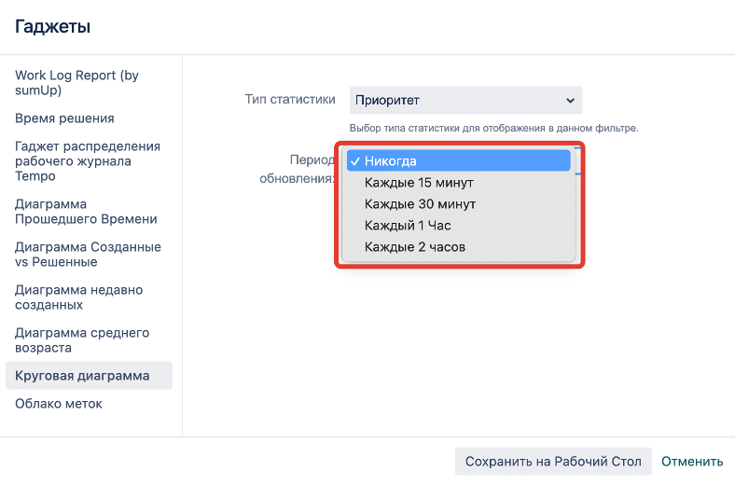Viewport: 735px width, 485px height.
Task: Select the Время решения gadget
Action: click(x=64, y=118)
